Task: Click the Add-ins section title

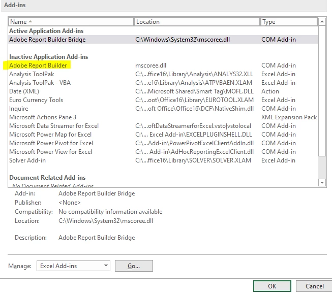Action: pyautogui.click(x=15, y=5)
